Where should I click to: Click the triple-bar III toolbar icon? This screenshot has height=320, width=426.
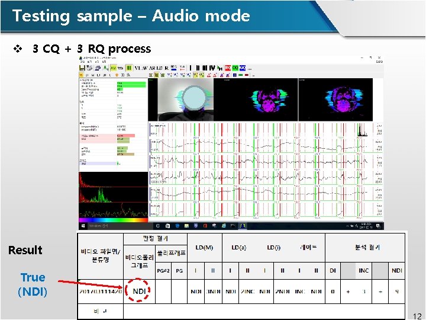[205, 68]
